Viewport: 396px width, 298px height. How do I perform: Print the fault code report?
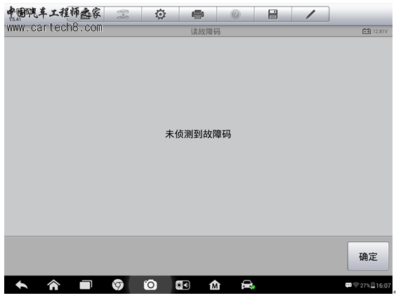point(198,14)
